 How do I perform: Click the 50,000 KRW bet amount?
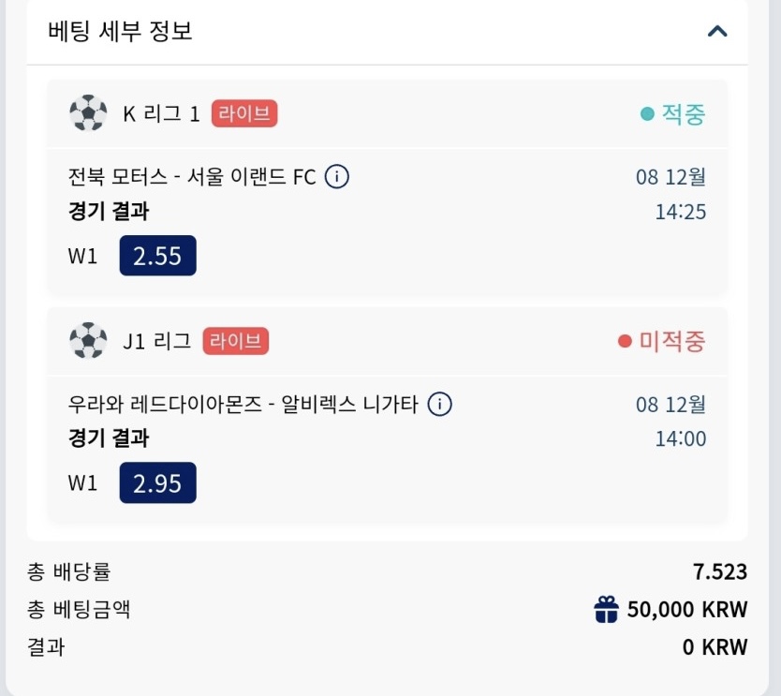click(x=687, y=610)
